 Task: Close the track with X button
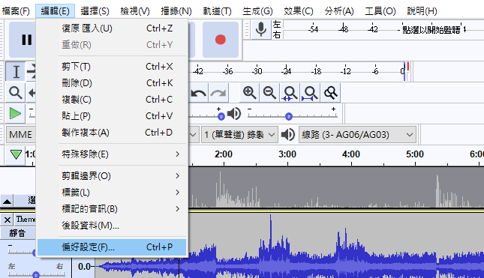(8, 220)
